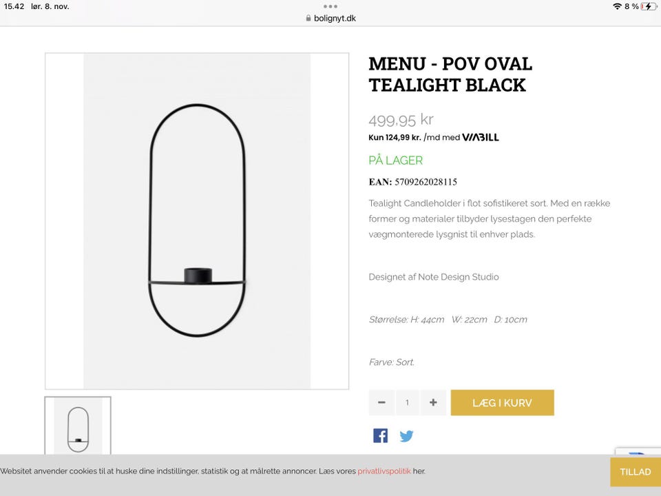Viewport: 661px width, 496px height.
Task: Increase quantity with plus button
Action: click(x=433, y=403)
